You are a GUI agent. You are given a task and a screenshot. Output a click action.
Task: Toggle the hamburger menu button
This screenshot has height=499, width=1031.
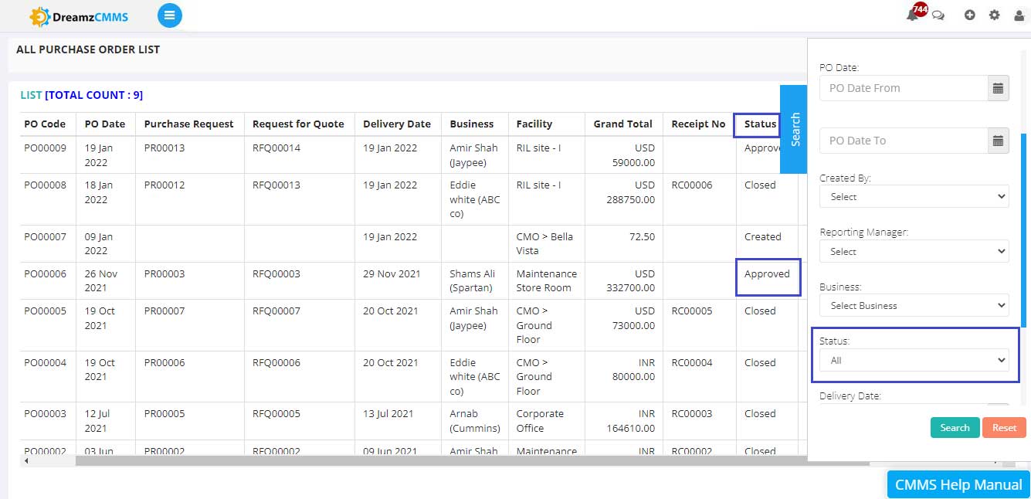170,15
